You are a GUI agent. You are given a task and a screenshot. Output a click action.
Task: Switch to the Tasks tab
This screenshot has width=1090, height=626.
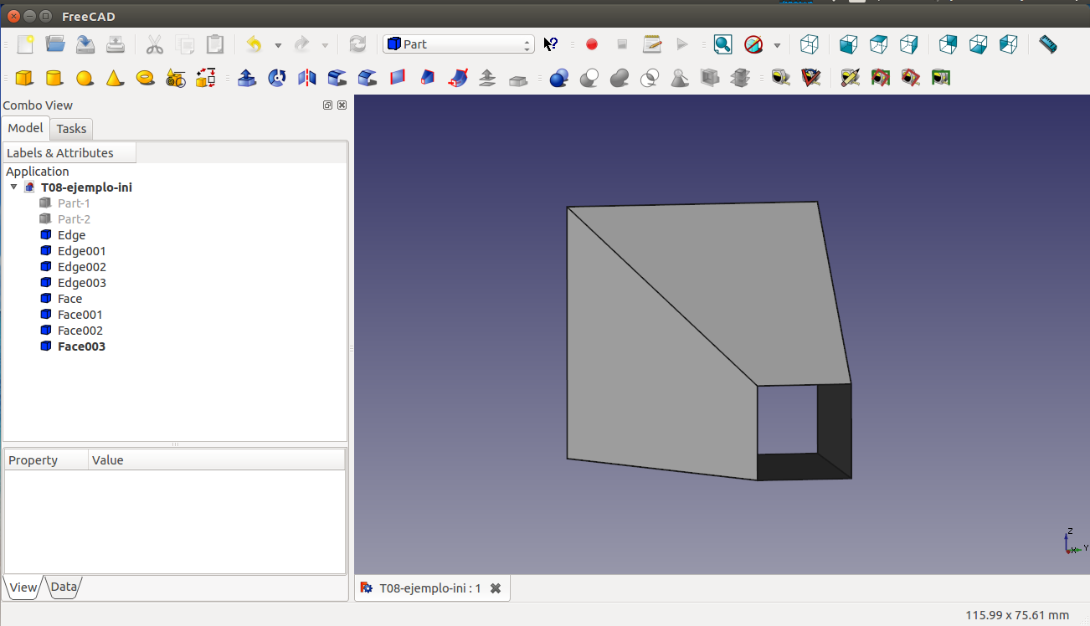71,129
